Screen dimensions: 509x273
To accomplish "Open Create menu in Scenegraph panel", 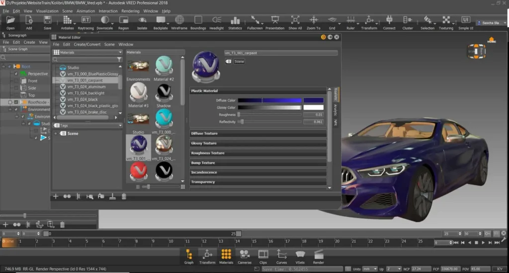I will click(x=29, y=42).
